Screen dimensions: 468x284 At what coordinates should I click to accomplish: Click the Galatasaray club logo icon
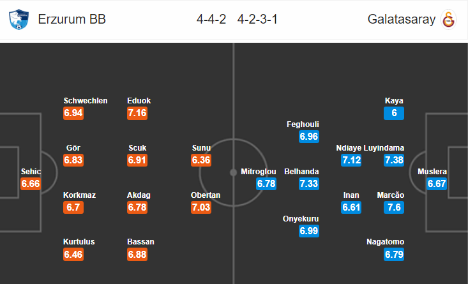[x=449, y=19]
